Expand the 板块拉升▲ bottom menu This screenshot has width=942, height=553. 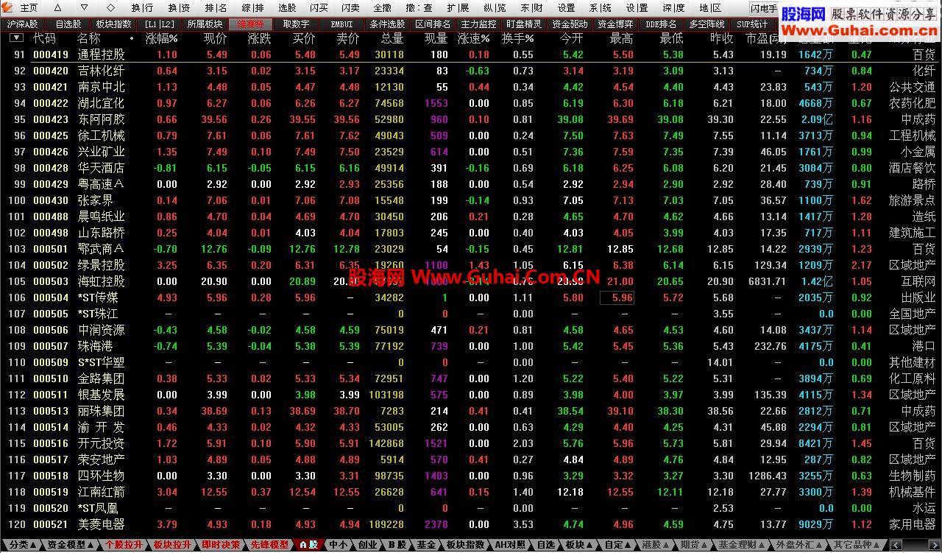[171, 545]
